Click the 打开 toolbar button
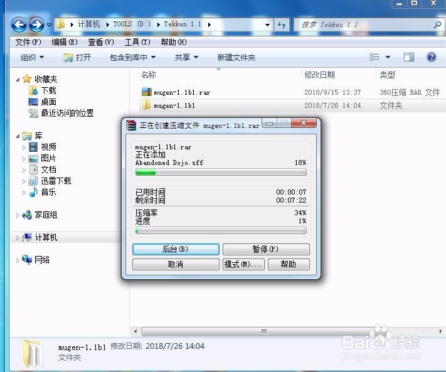Image resolution: width=446 pixels, height=372 pixels. [77, 58]
